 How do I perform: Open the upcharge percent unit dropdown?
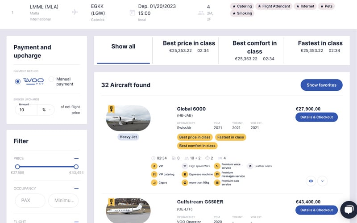[x=46, y=110]
